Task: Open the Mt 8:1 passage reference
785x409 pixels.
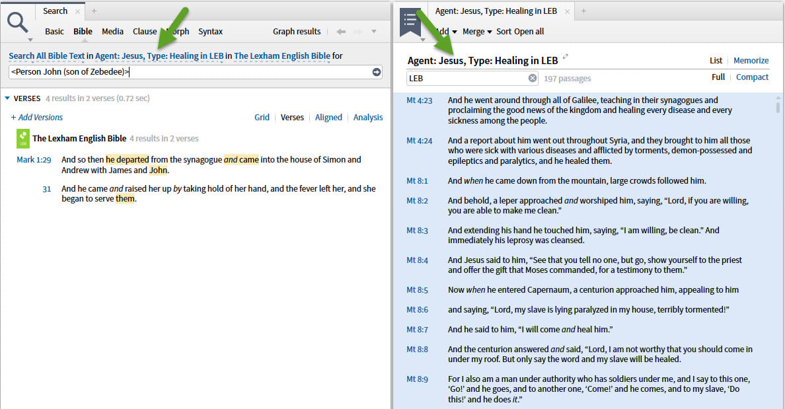Action: (417, 181)
